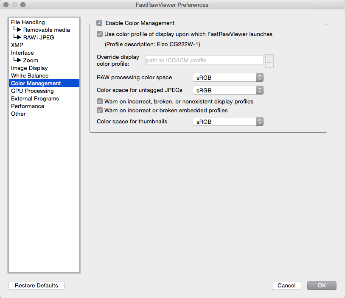This screenshot has height=298, width=345.
Task: Open RAW processing color space dropdown
Action: [x=228, y=77]
